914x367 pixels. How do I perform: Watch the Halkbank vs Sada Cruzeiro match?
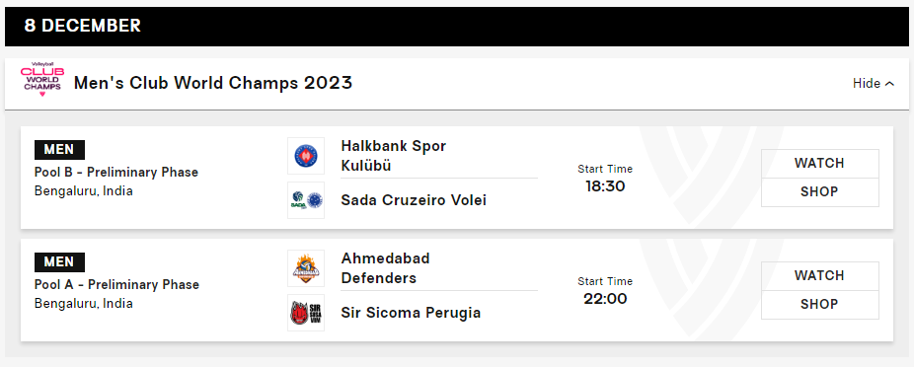pos(819,163)
